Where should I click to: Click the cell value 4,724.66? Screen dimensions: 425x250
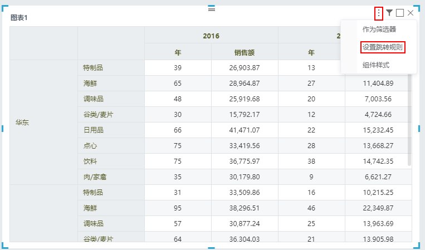click(378, 115)
